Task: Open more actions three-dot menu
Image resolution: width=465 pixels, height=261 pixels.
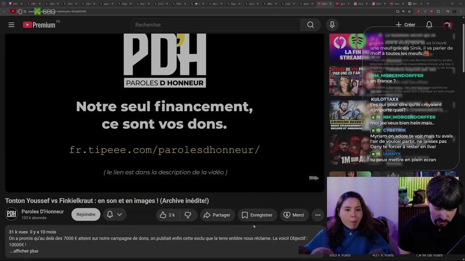Action: pos(318,215)
